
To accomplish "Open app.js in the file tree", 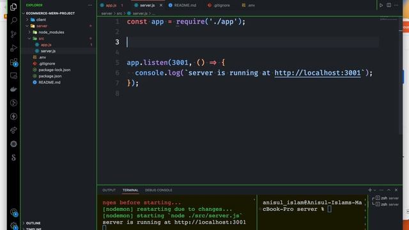I will 46,45.
